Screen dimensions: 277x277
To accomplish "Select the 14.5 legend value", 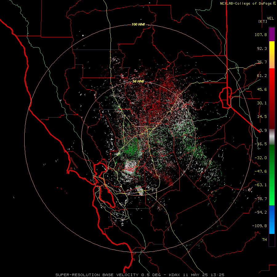I will [x=262, y=117].
